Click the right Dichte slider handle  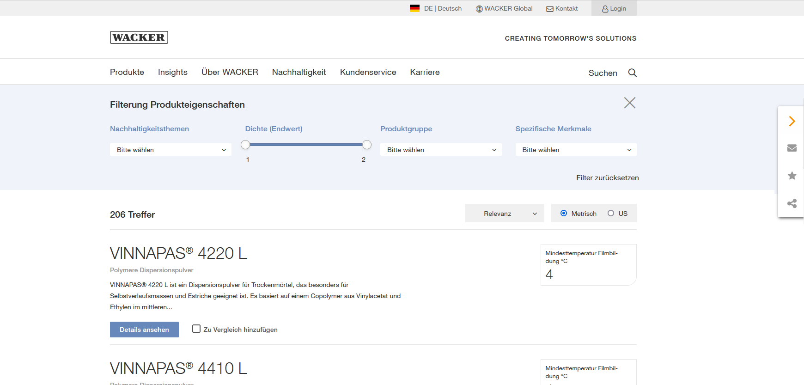(367, 145)
